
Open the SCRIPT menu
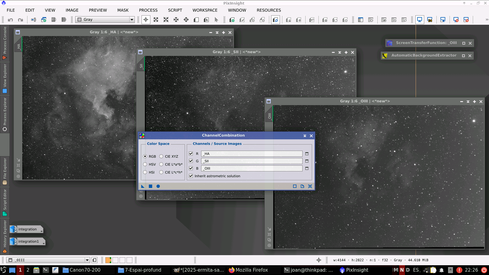[175, 10]
